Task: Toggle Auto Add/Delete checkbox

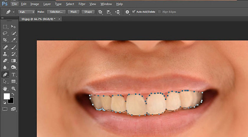Action: 134,12
